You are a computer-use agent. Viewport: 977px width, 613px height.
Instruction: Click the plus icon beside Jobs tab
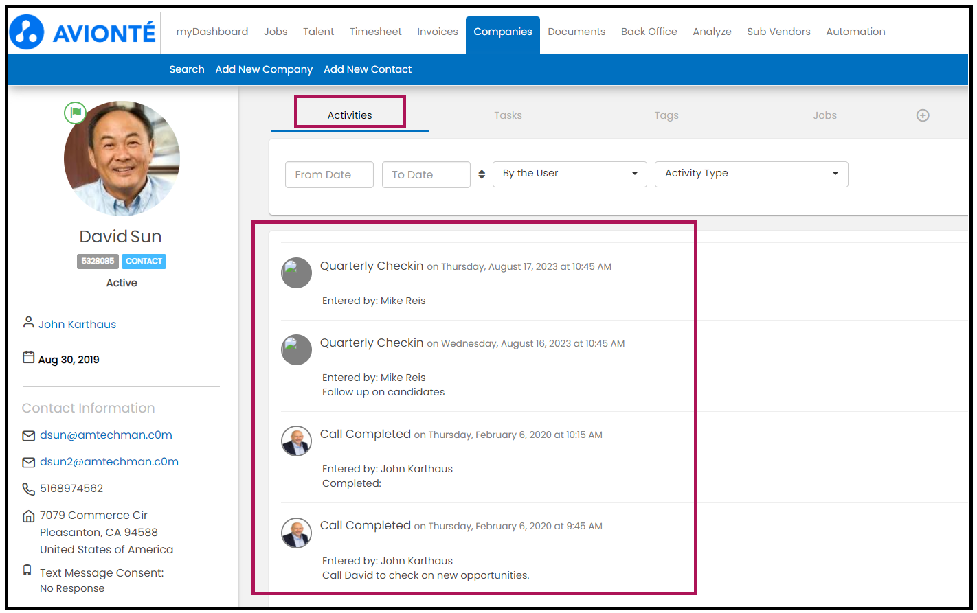pos(923,115)
